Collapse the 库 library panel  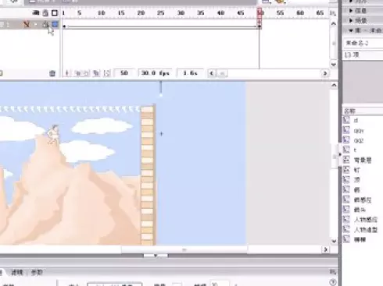tap(351, 30)
